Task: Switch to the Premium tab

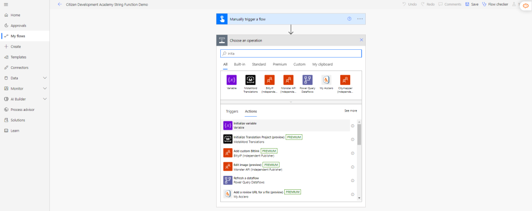Action: [280, 64]
